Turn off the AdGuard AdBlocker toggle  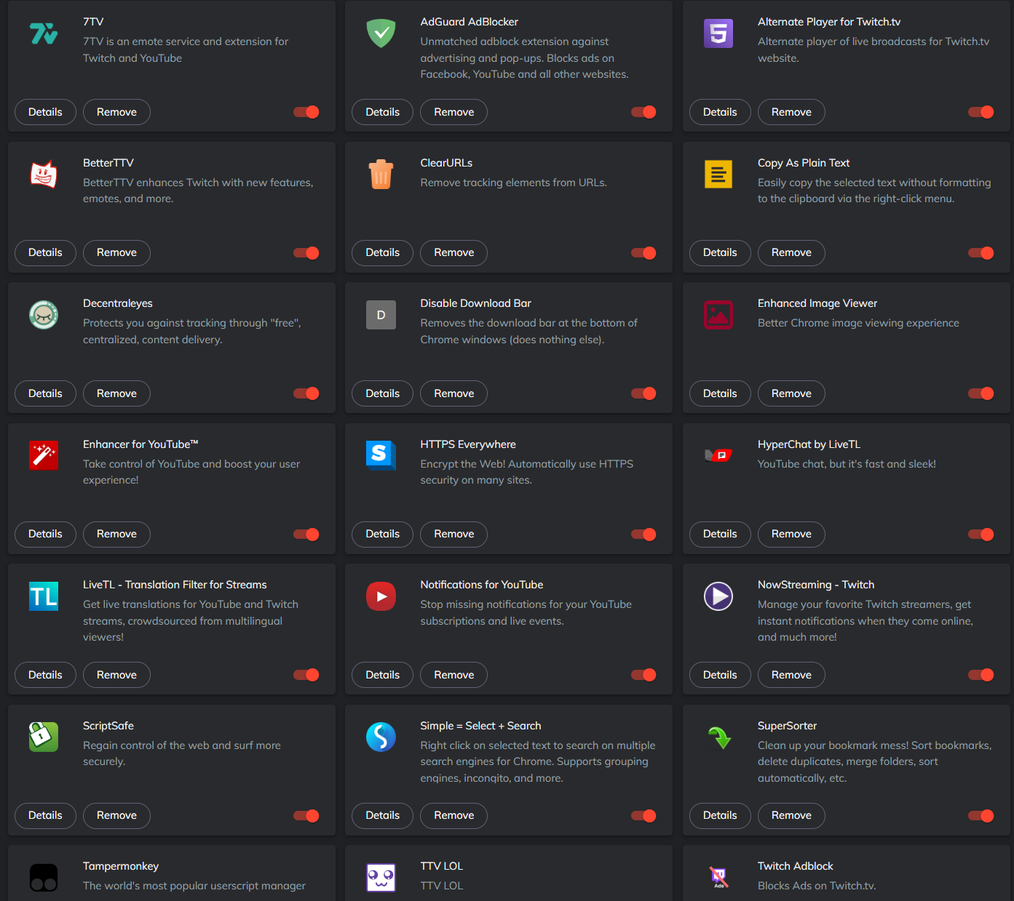[643, 112]
